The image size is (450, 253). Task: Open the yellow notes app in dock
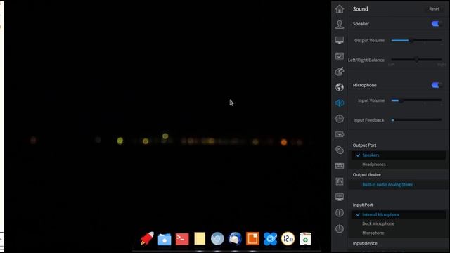coord(200,239)
